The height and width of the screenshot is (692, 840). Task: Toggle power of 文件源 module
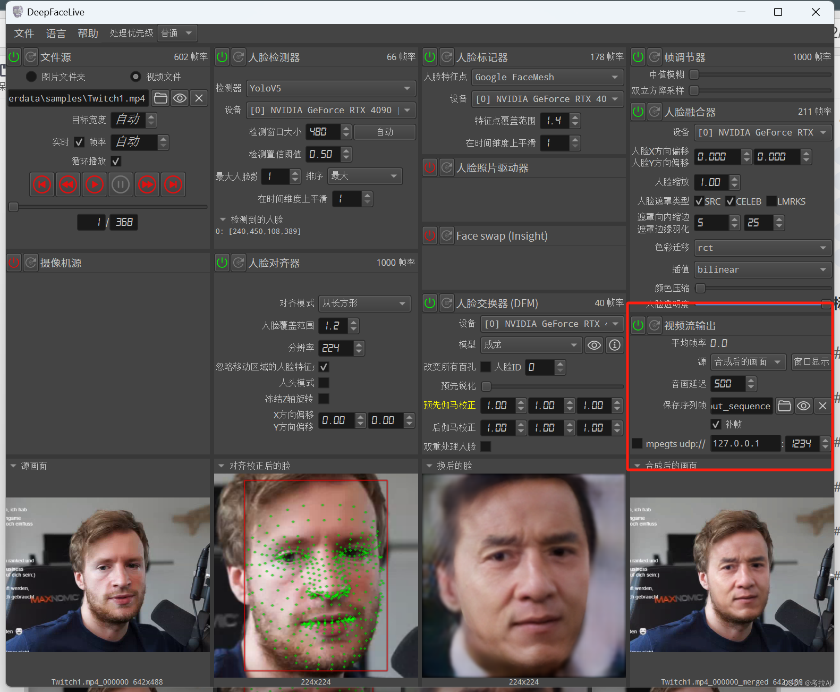point(14,56)
